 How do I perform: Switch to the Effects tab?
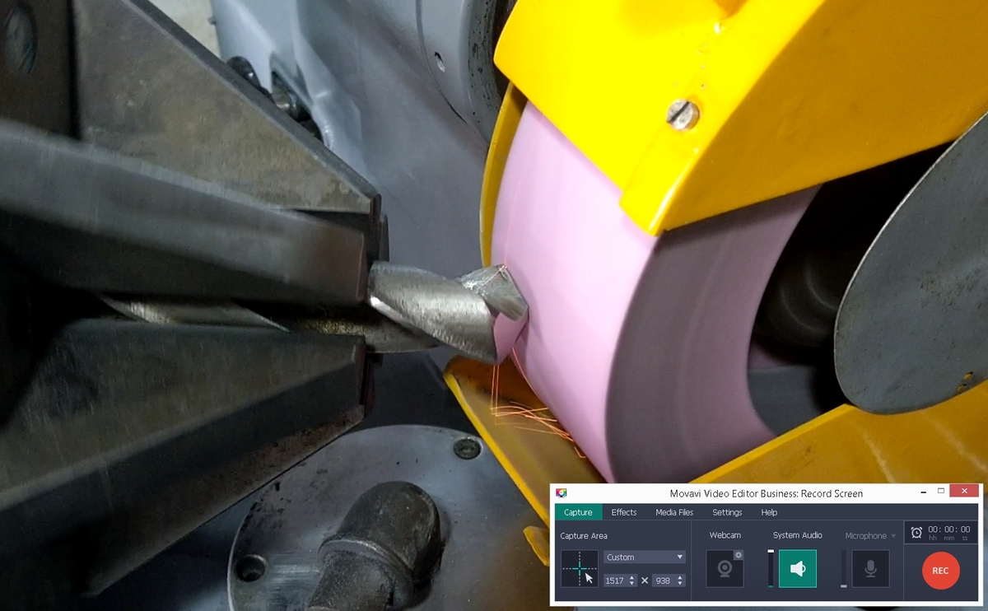tap(623, 512)
